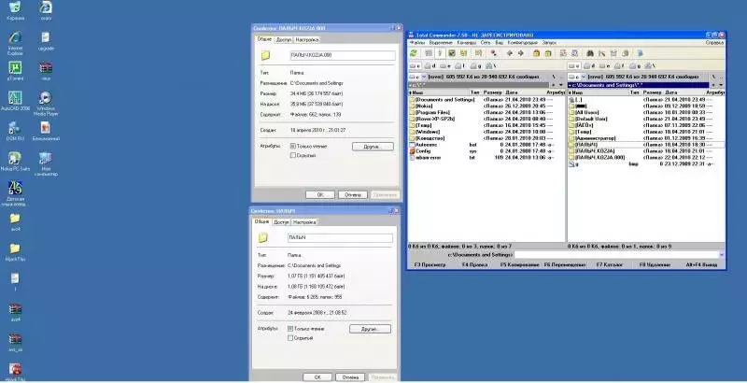
Task: Select the Мой компьютер desktop icon
Action: pyautogui.click(x=46, y=164)
